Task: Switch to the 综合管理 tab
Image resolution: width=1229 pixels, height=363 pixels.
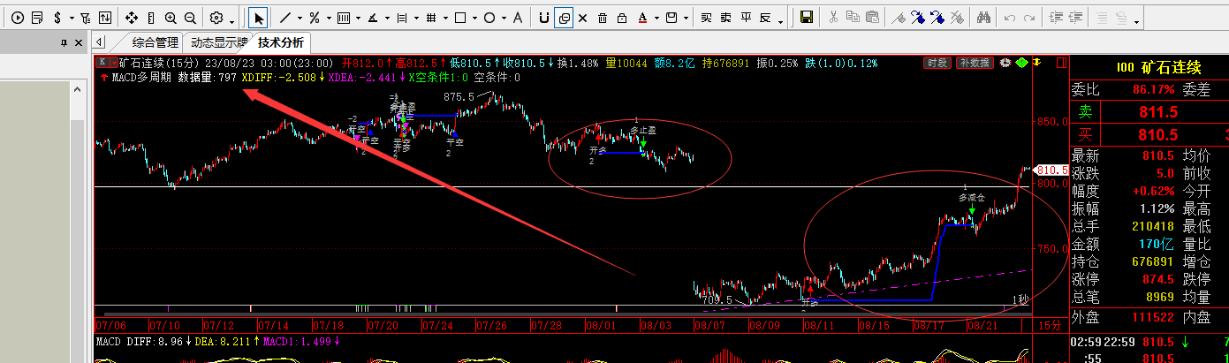Action: pyautogui.click(x=156, y=42)
